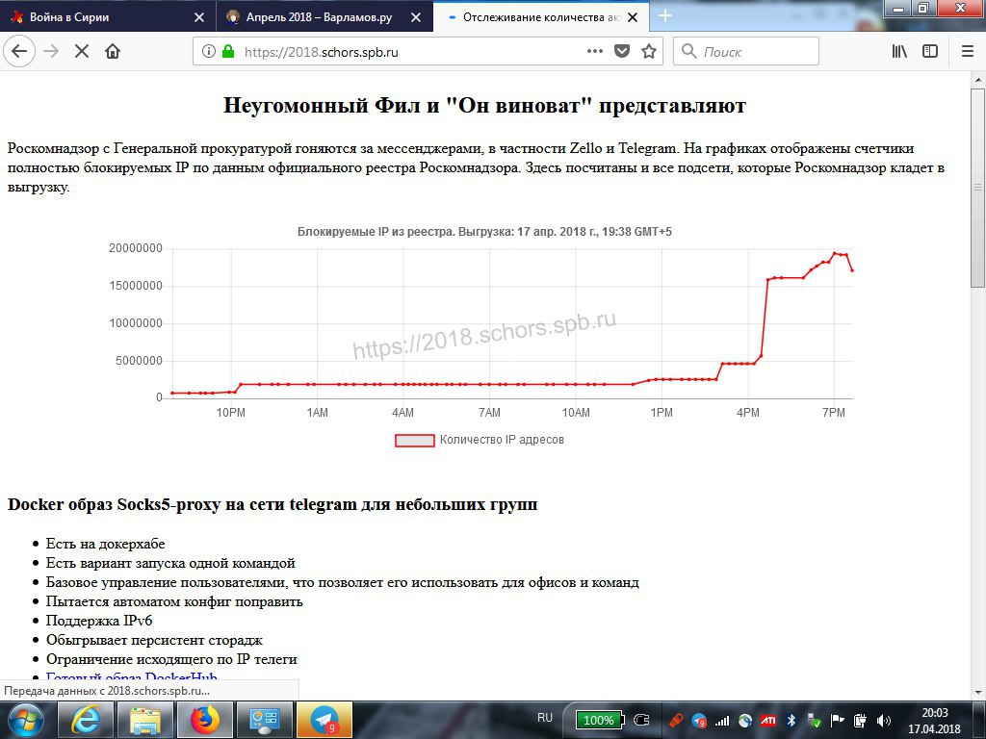
Task: Click the list item Ограничение исходящего по IP телеги
Action: pos(171,659)
